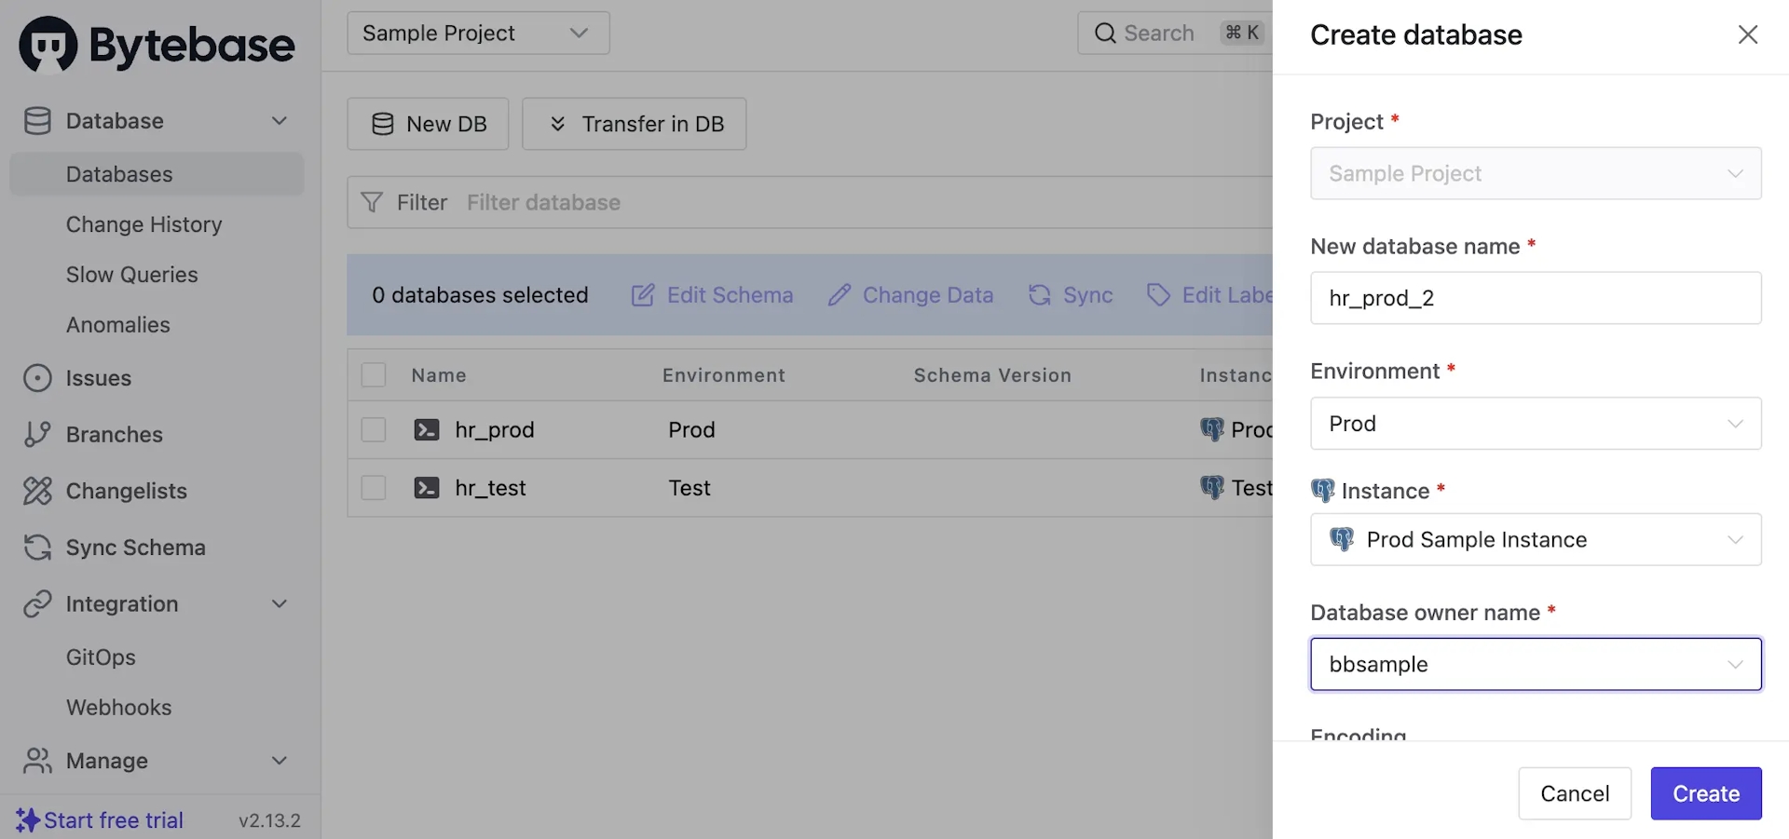Open the Project dropdown in Create database
This screenshot has height=839, width=1789.
point(1536,173)
